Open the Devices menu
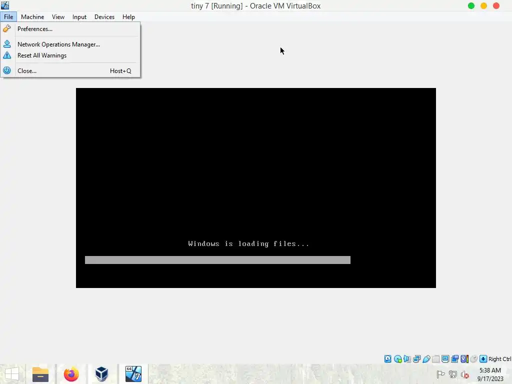 coord(104,16)
